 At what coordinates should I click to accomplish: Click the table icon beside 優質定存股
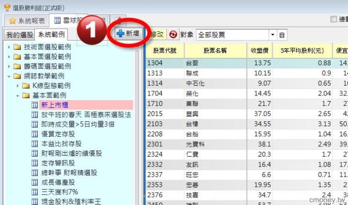tap(35, 134)
